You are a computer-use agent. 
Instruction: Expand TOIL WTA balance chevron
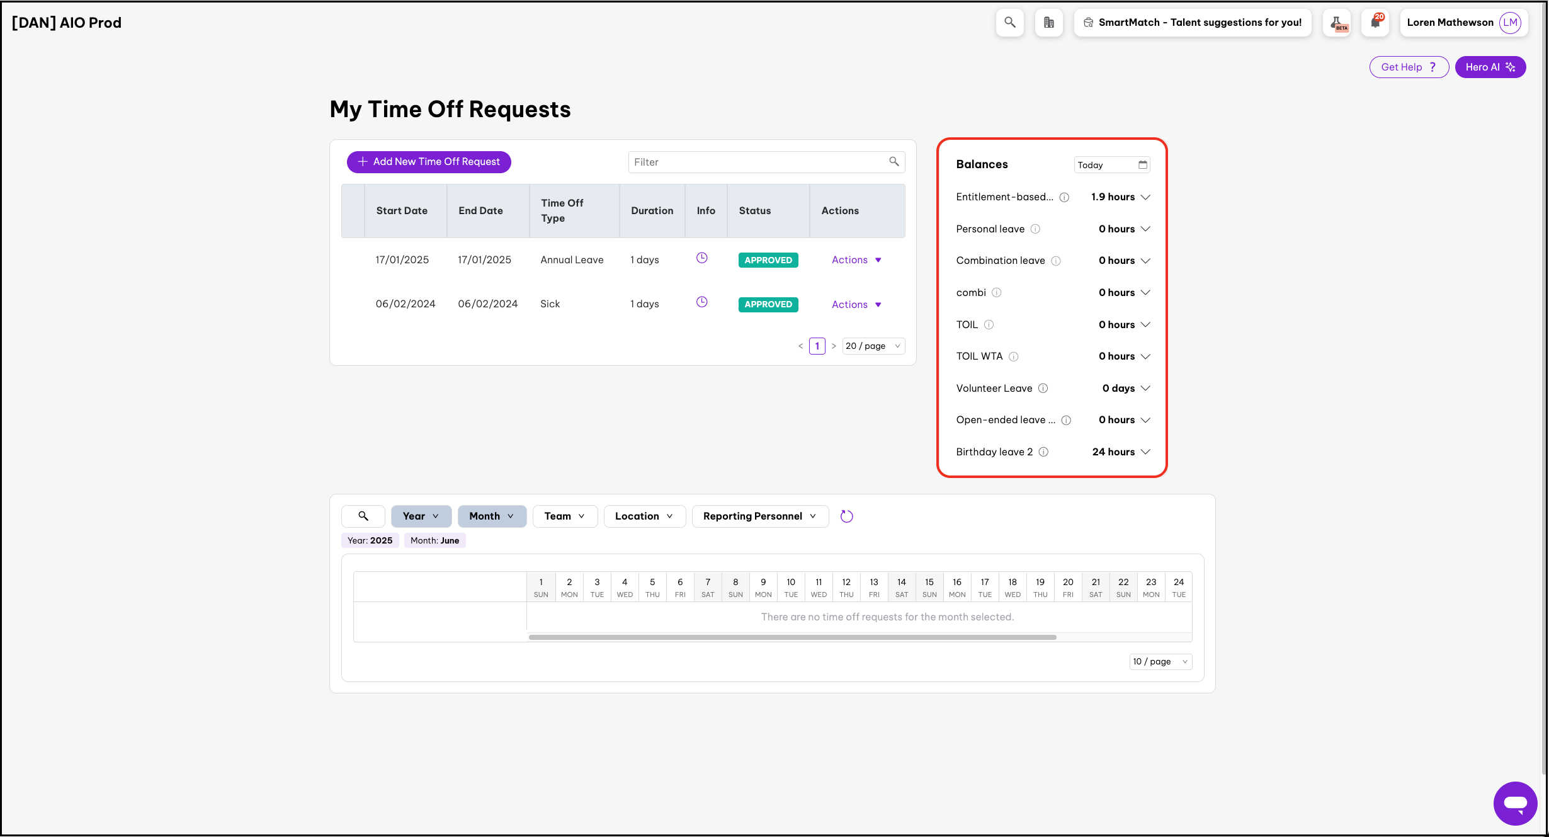point(1145,356)
